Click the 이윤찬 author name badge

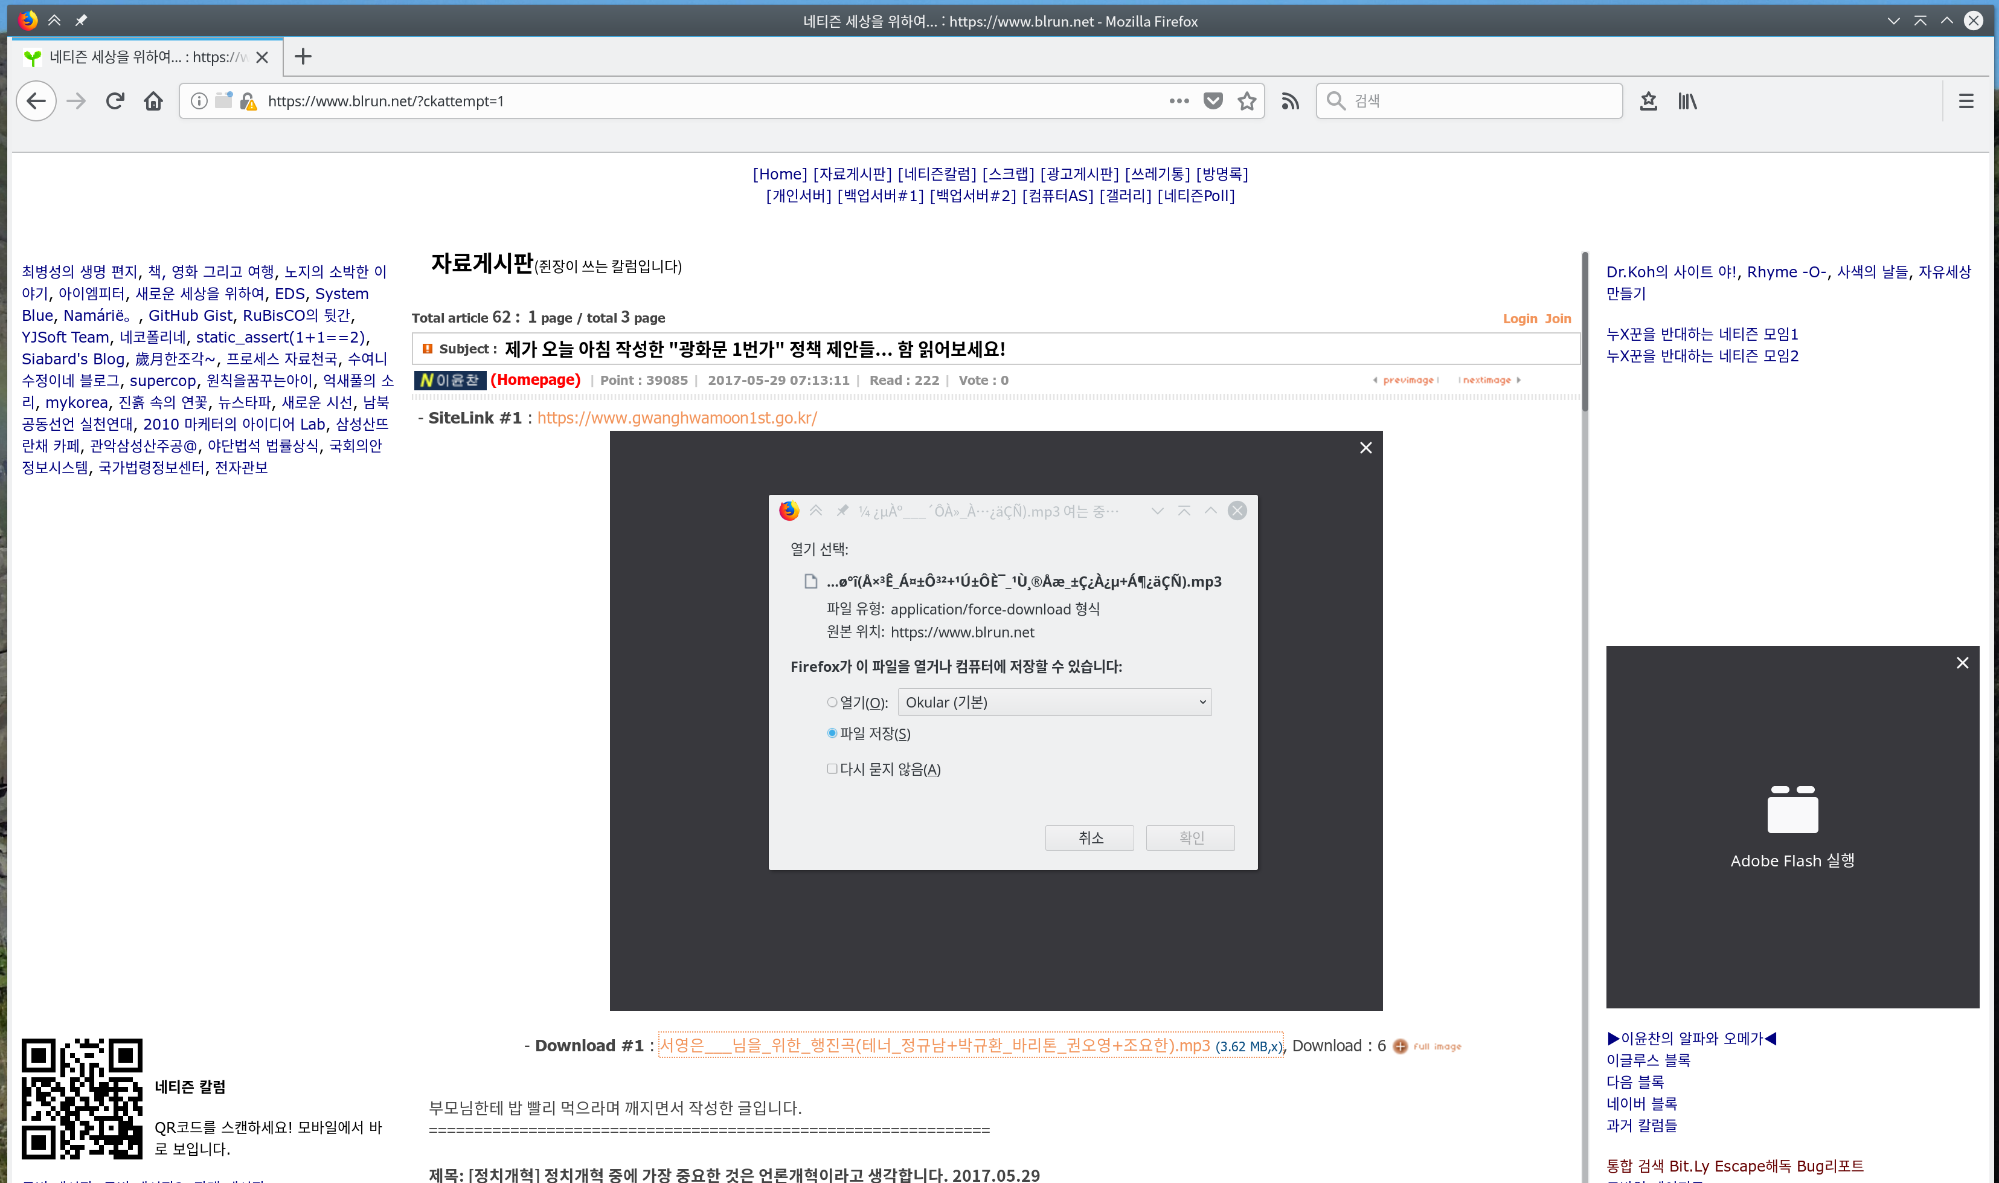point(450,380)
